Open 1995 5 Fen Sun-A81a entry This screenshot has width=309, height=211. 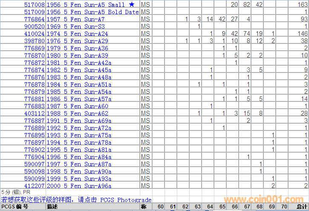click(79, 150)
